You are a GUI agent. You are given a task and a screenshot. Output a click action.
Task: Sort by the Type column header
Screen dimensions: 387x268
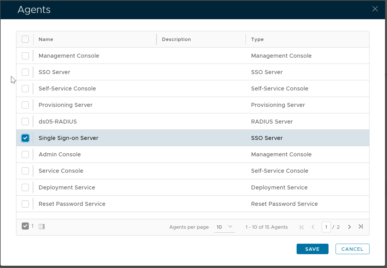tap(257, 39)
